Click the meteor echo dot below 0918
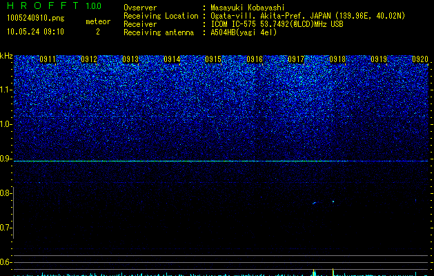 click(333, 201)
